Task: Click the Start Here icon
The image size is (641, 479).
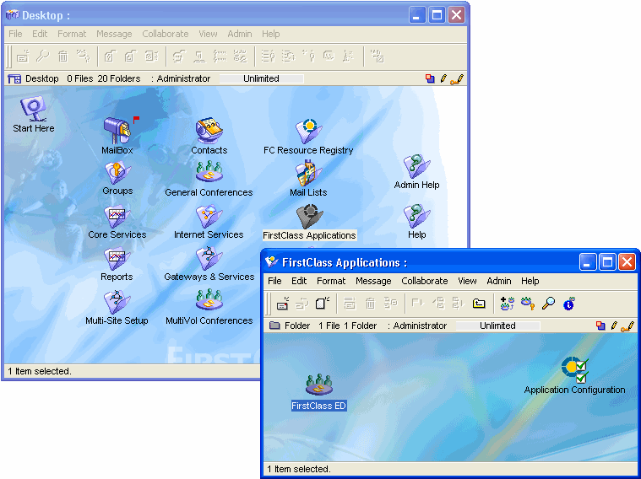Action: 34,109
